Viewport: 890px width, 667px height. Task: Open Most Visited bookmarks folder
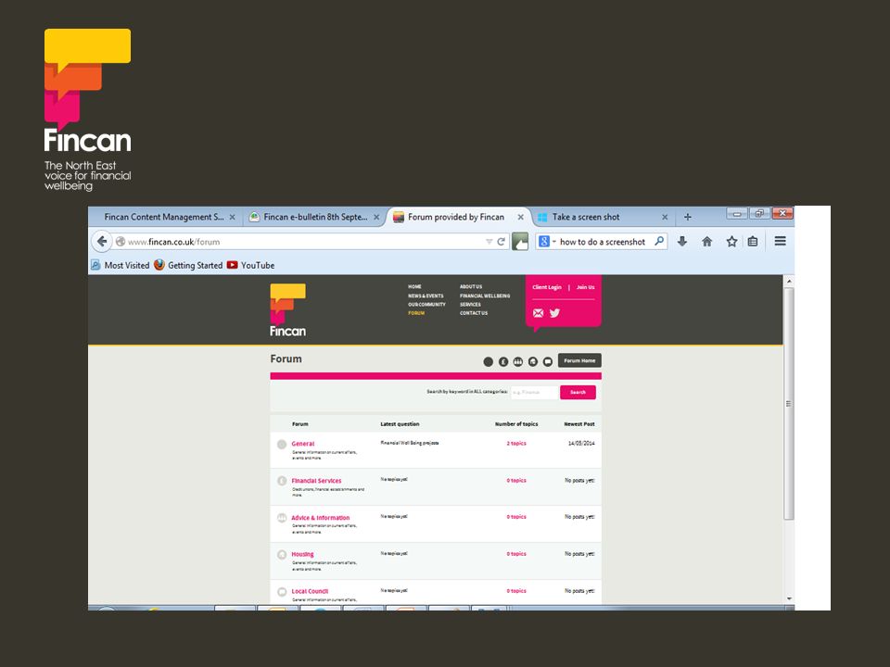pos(121,265)
